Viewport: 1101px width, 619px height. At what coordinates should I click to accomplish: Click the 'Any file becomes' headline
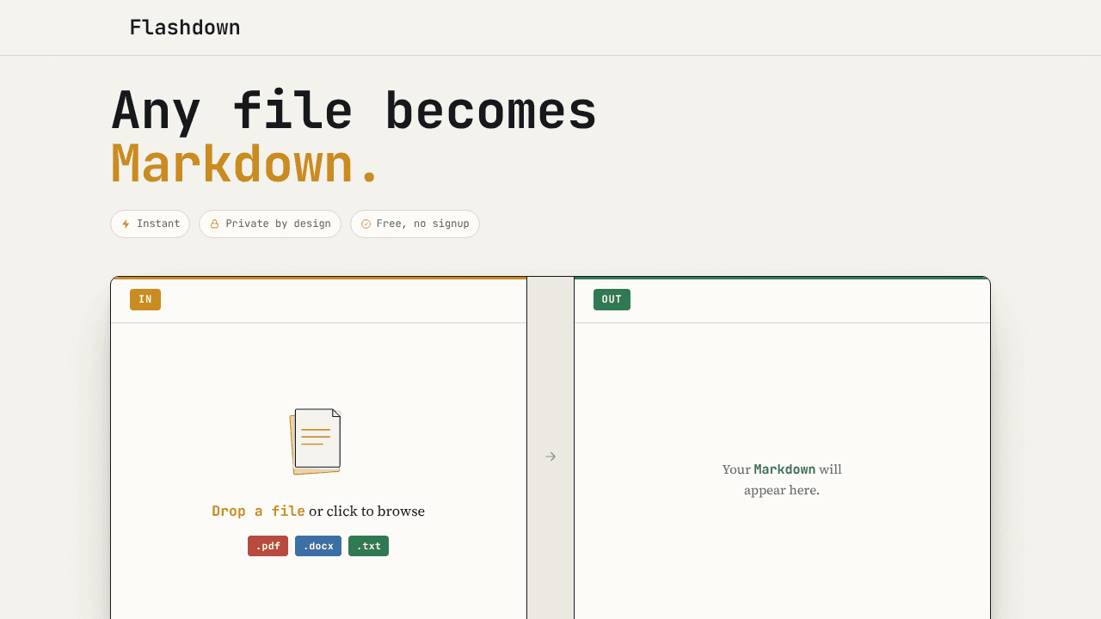[354, 111]
